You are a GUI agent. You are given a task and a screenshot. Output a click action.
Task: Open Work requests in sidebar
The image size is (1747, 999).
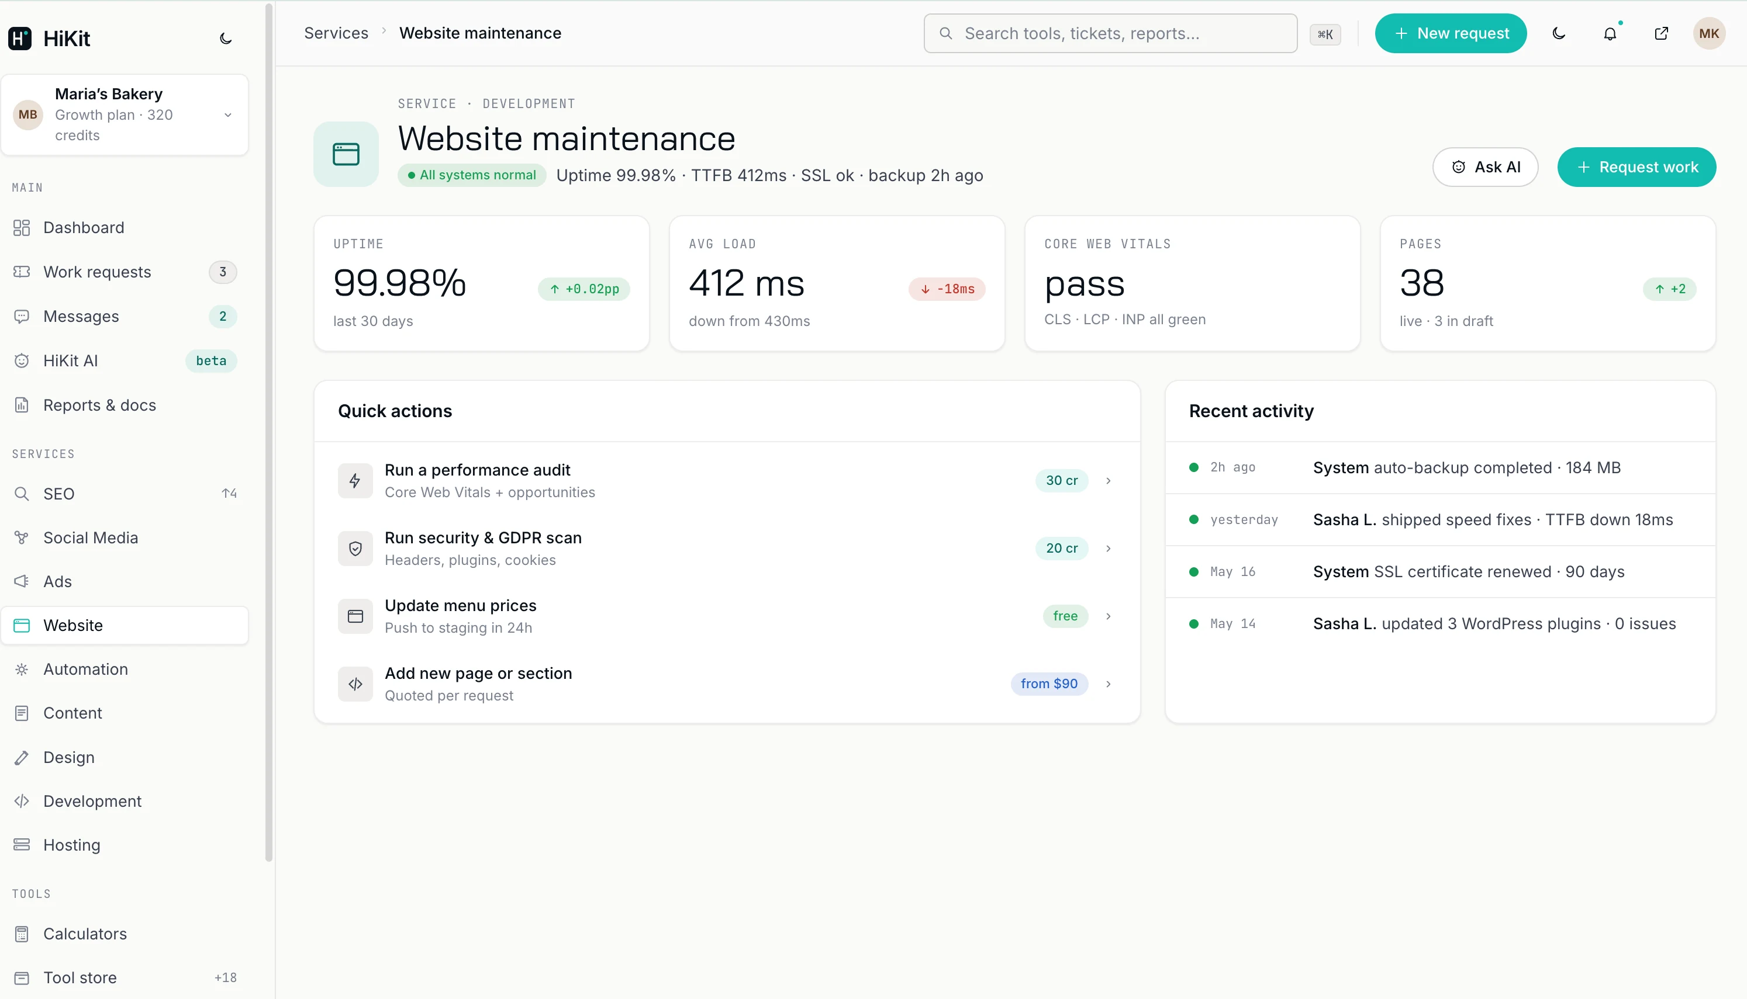pos(125,272)
